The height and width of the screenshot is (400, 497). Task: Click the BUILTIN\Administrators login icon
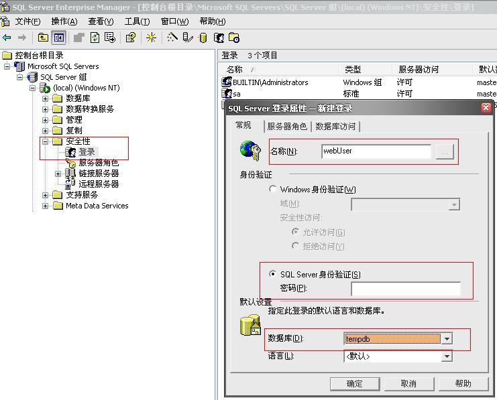(x=227, y=82)
